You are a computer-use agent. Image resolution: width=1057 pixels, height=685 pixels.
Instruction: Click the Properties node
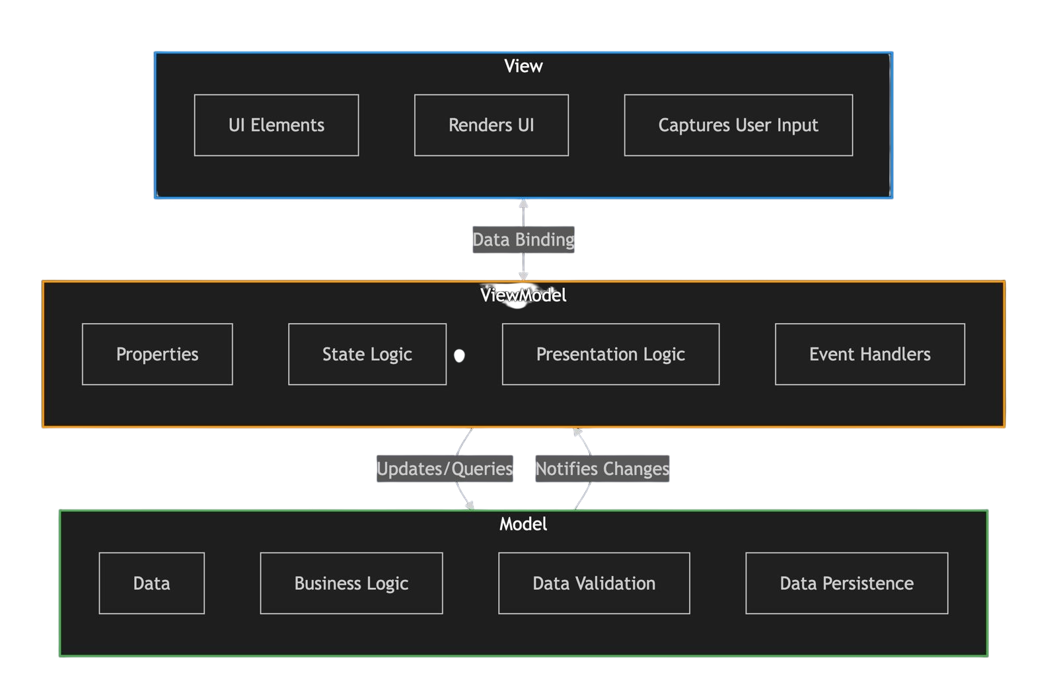157,355
